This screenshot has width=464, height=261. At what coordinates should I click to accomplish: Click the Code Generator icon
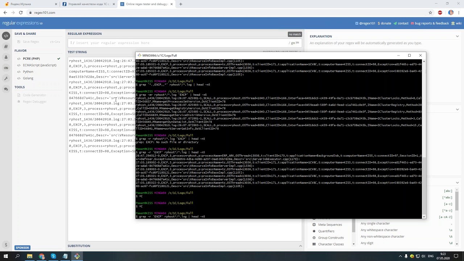(x=19, y=95)
